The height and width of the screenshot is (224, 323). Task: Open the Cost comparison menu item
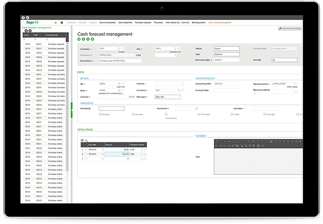pos(125,23)
